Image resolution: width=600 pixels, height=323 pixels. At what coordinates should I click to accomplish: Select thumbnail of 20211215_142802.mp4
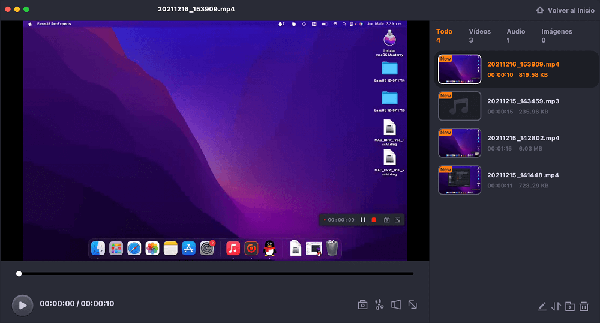[460, 143]
